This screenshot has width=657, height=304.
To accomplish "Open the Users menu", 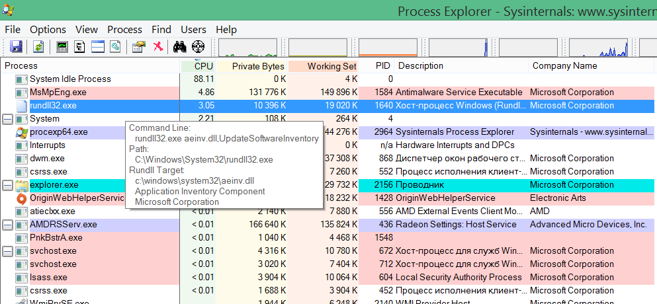I will 193,30.
